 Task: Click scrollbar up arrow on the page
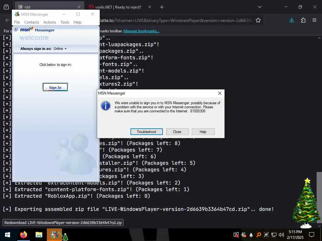pos(319,38)
